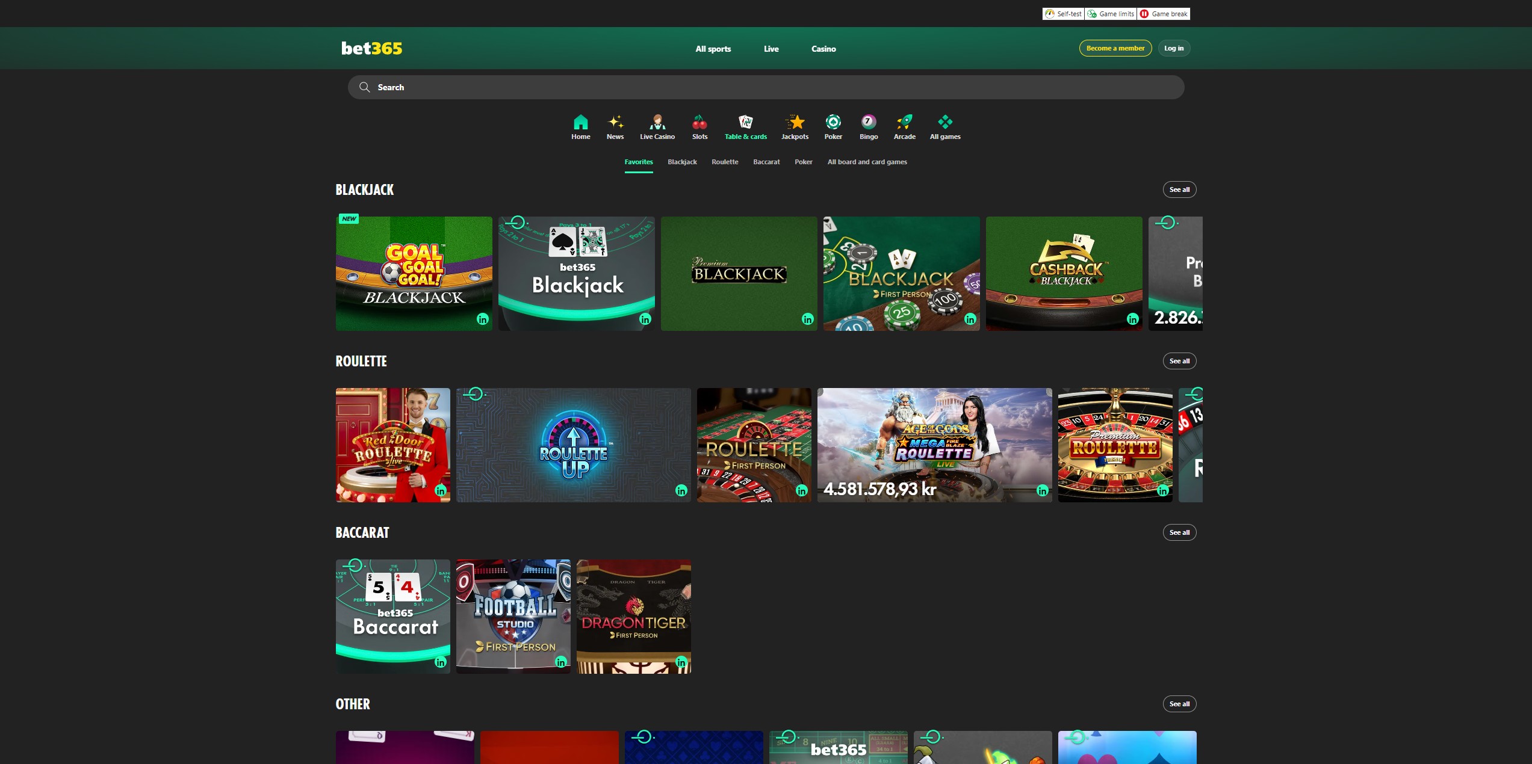Switch to the Baccarat tab
Screen dimensions: 1532x764
[x=766, y=162]
